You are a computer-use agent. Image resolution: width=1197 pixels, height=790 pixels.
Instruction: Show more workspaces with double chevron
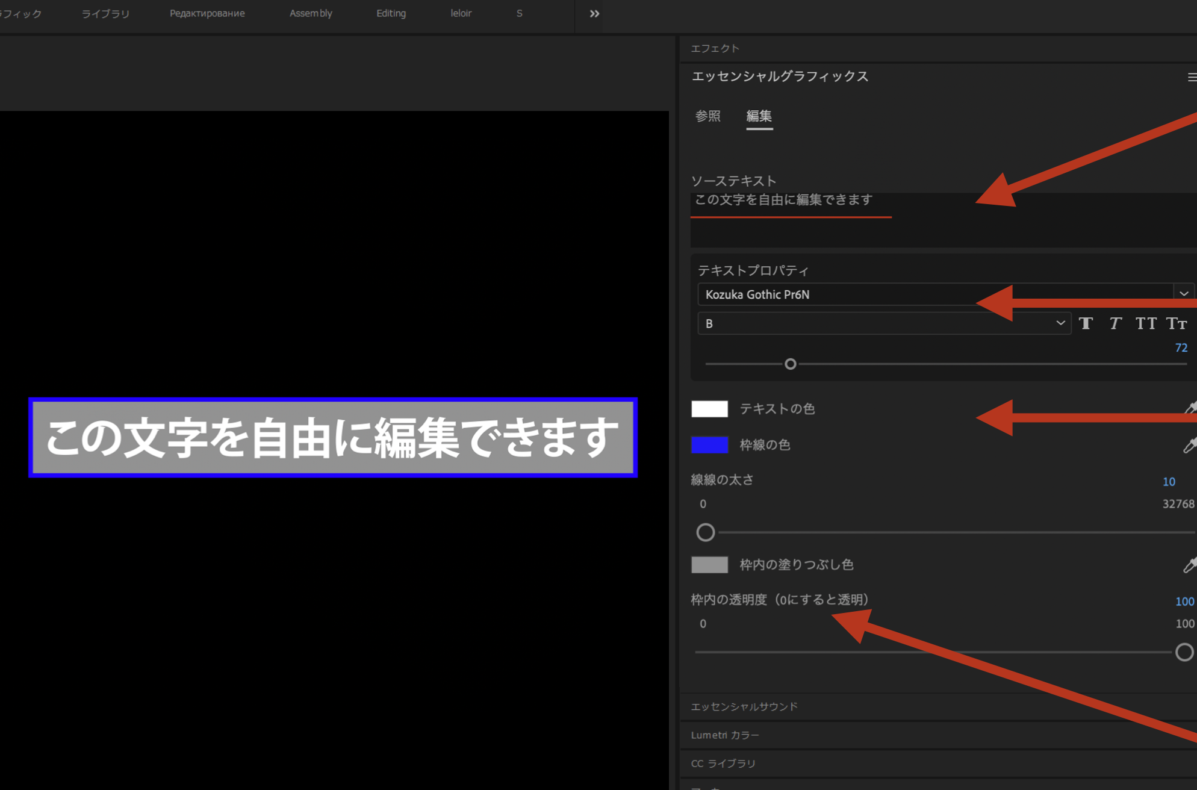click(594, 13)
